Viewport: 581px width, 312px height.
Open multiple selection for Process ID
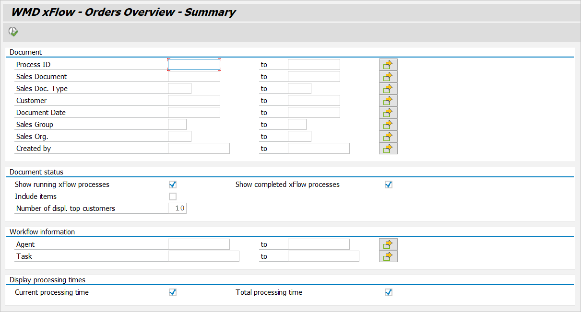coord(388,64)
